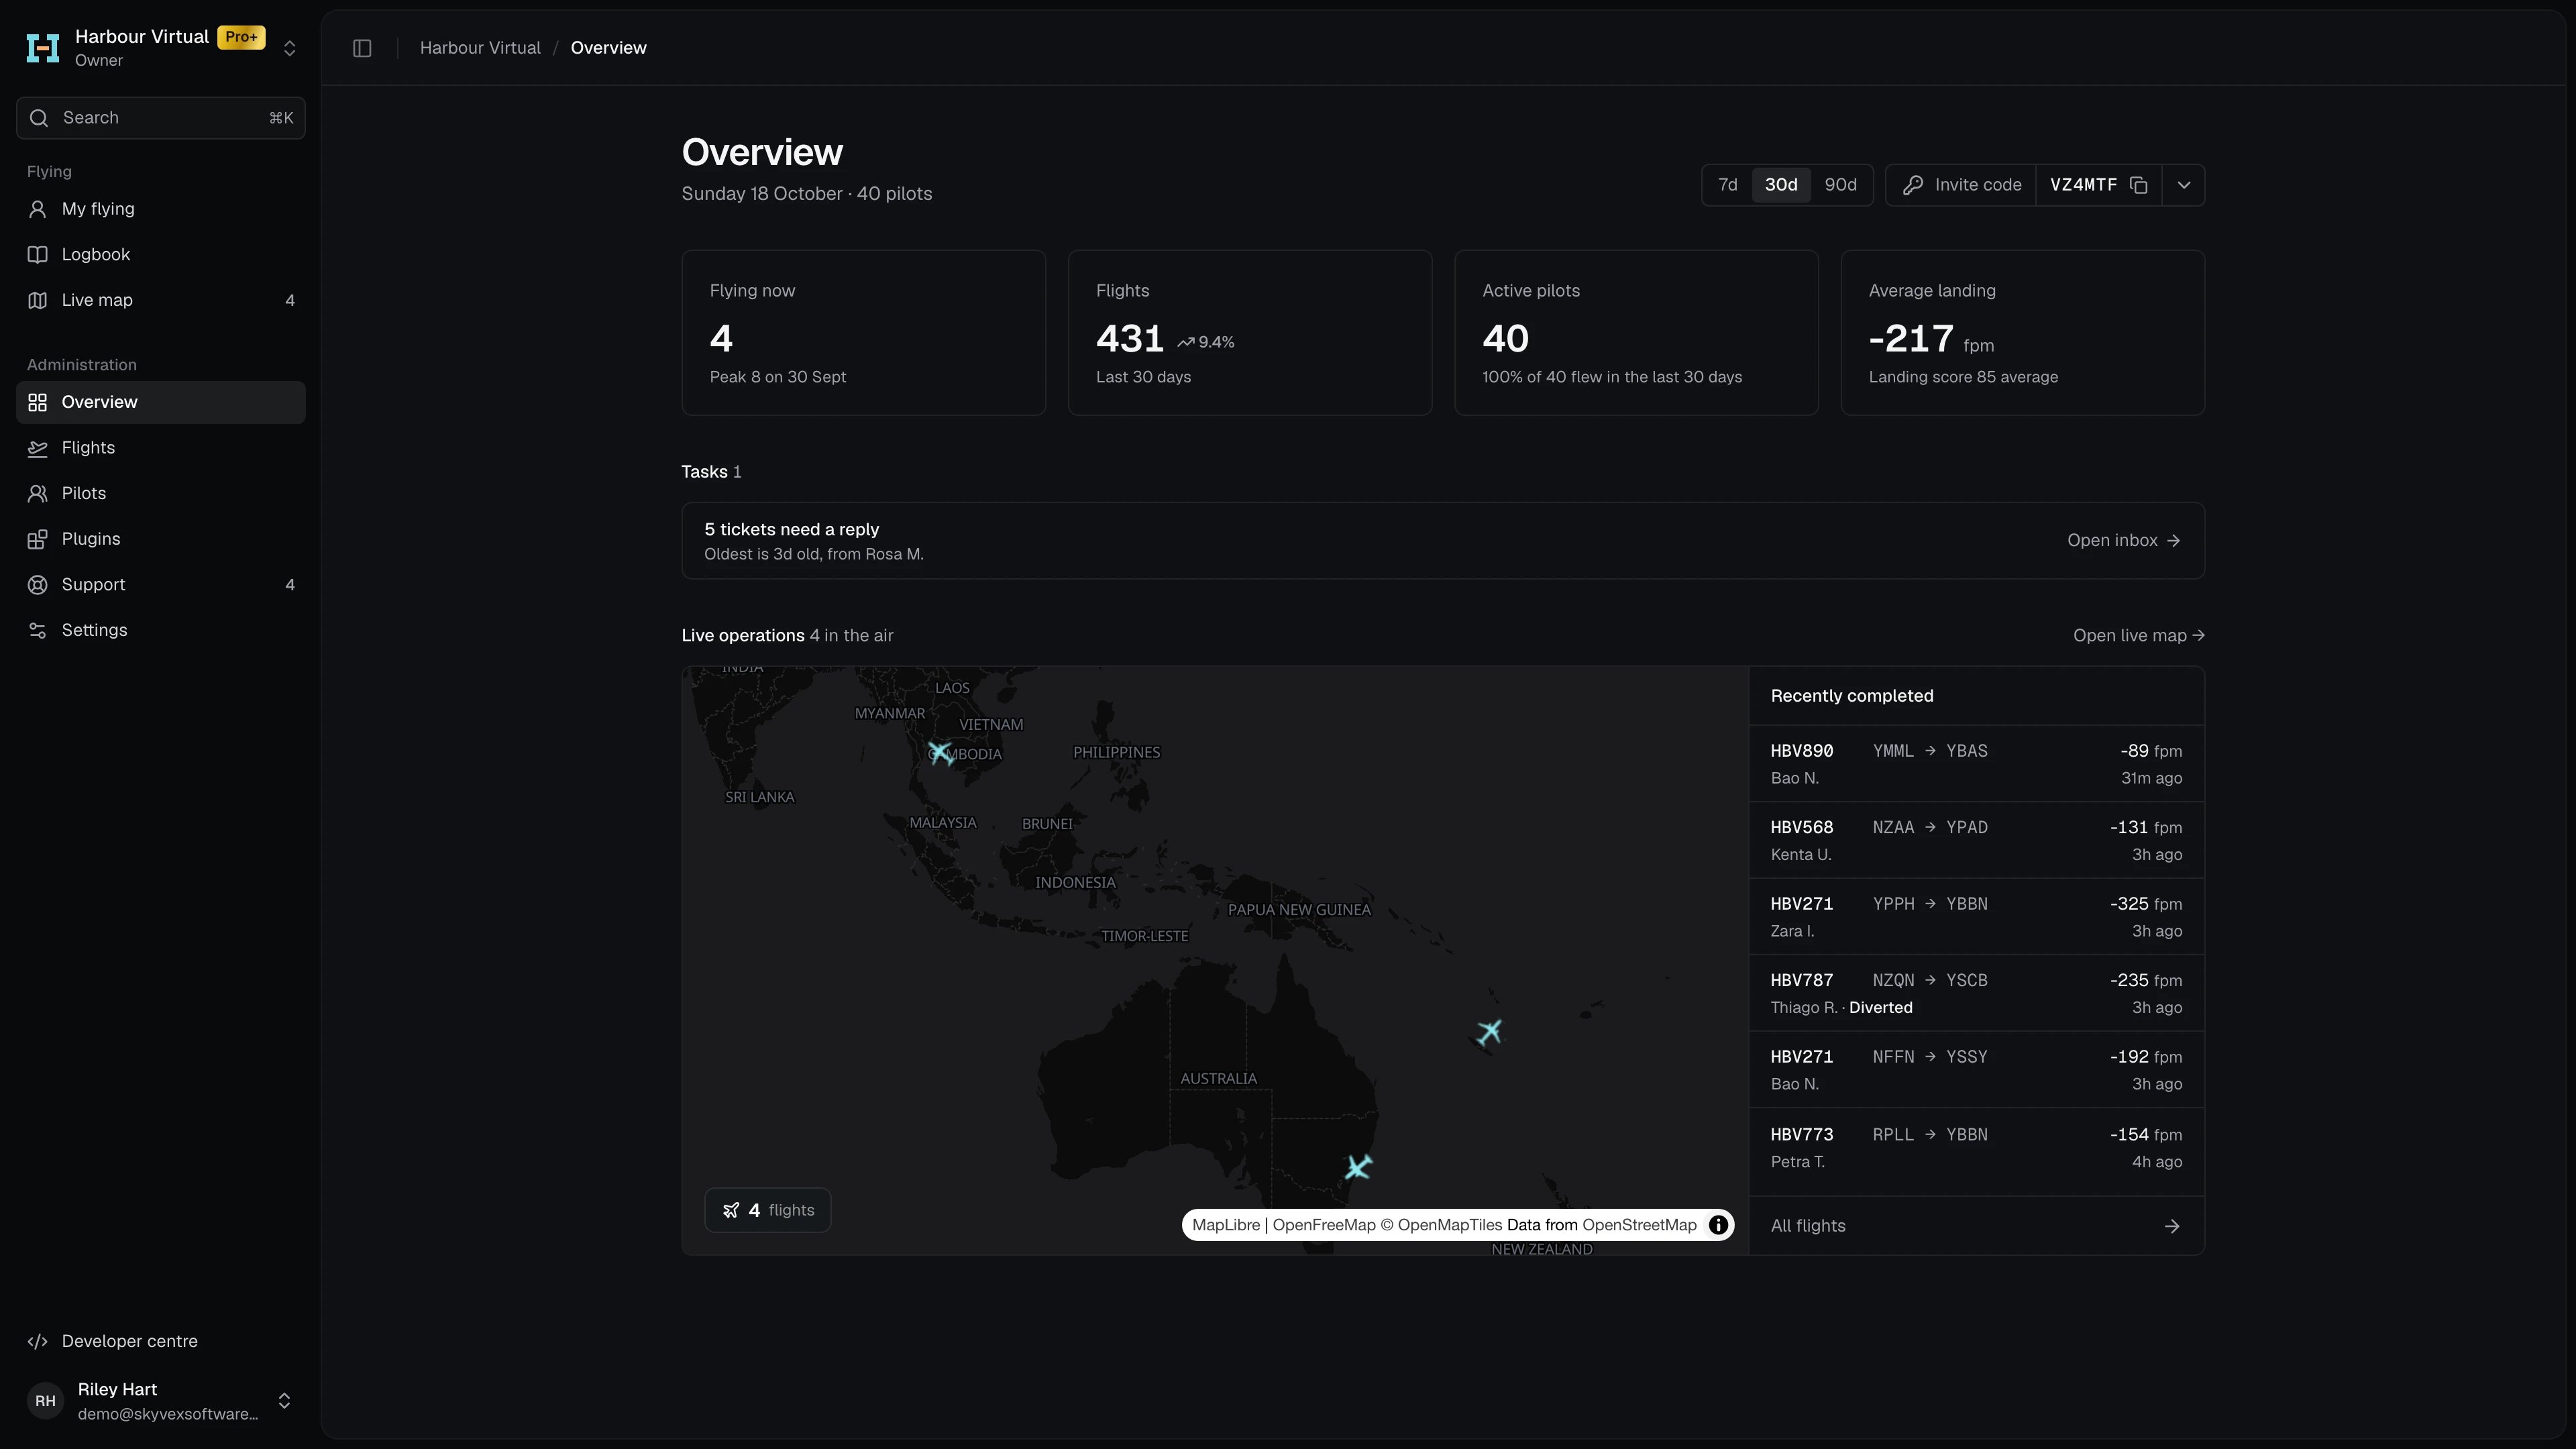
Task: Click the OpenStreetMap attribution link
Action: point(1639,1225)
